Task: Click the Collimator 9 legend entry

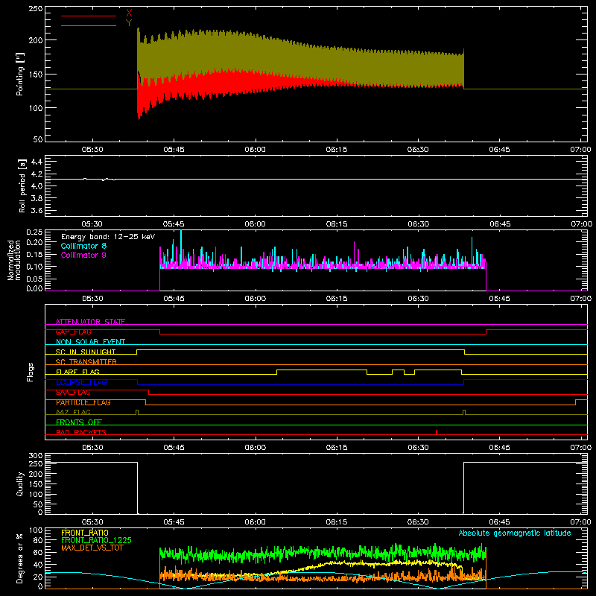Action: (83, 255)
